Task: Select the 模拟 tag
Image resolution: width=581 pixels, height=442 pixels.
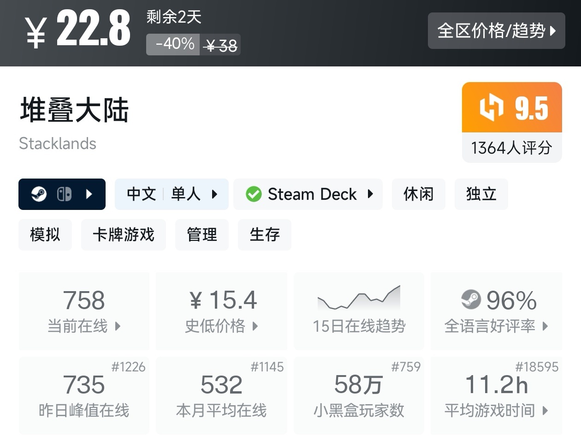Action: pyautogui.click(x=45, y=235)
